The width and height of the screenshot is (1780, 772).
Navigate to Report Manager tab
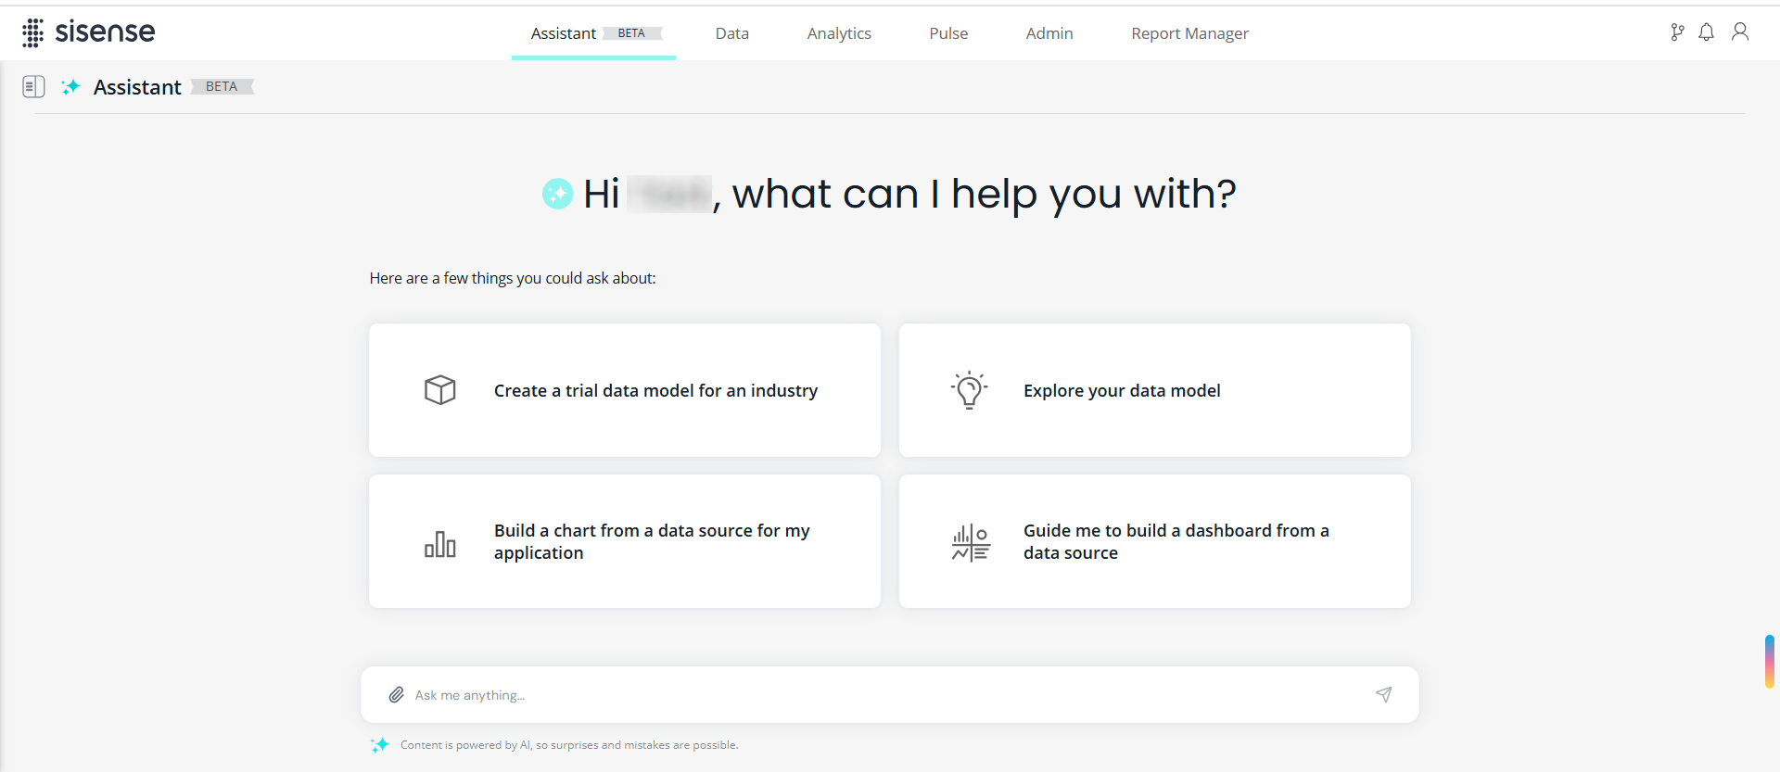point(1189,33)
